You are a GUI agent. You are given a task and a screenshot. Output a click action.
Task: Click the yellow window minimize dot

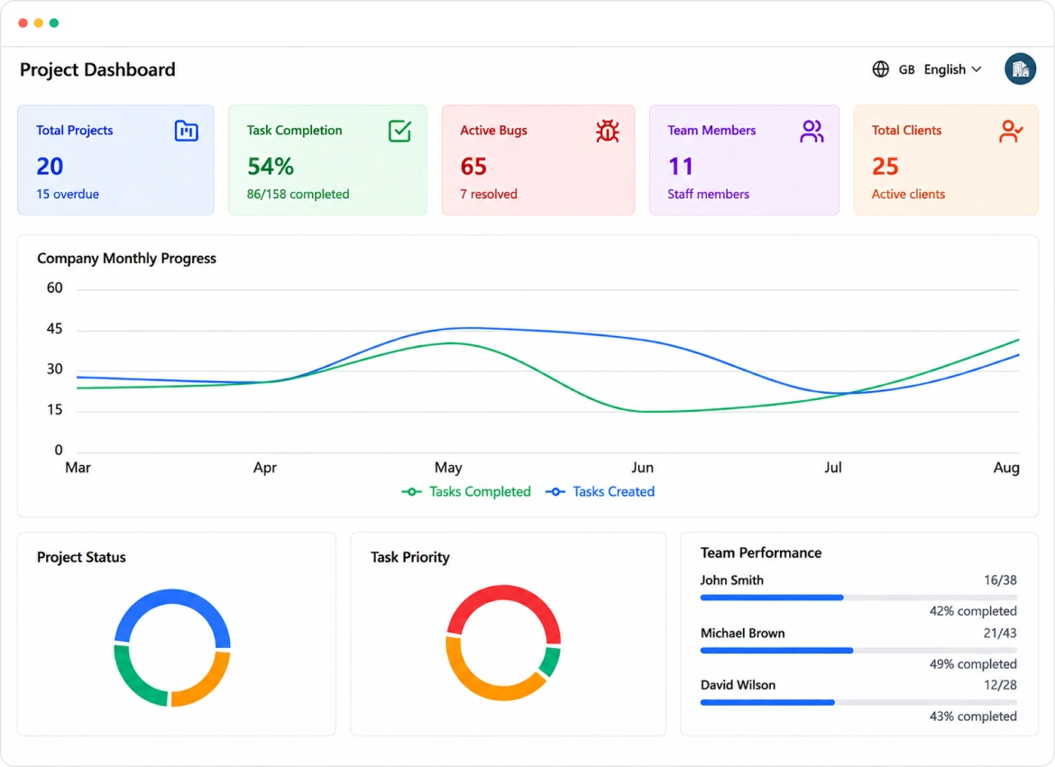coord(39,23)
